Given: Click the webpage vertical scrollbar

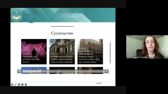Looking at the screenshot, I should pyautogui.click(x=110, y=53).
